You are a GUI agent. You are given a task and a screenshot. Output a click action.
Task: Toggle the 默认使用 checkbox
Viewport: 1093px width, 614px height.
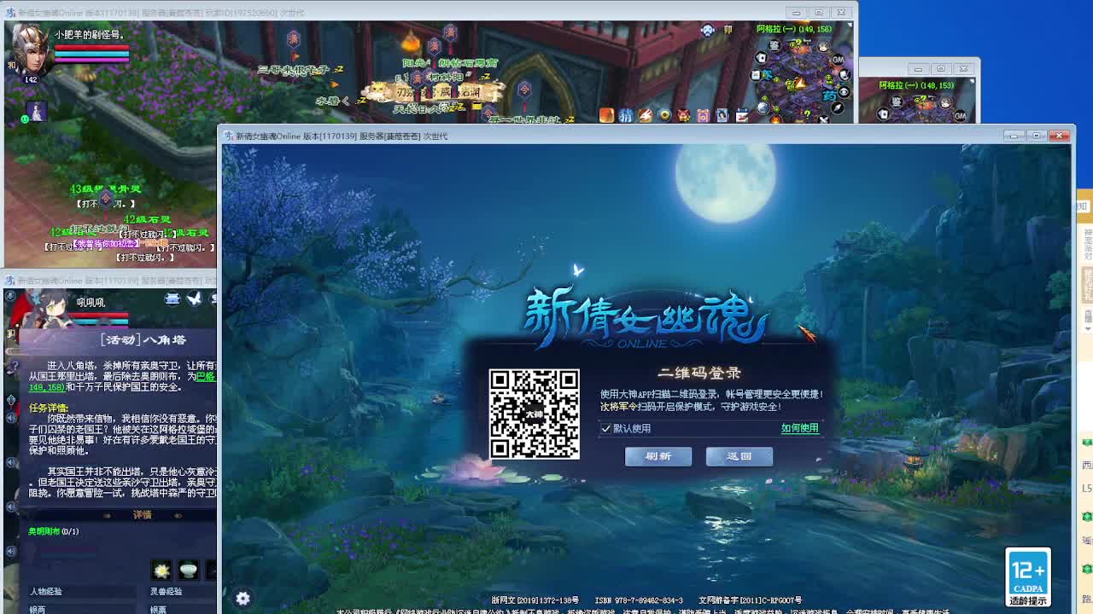click(606, 428)
